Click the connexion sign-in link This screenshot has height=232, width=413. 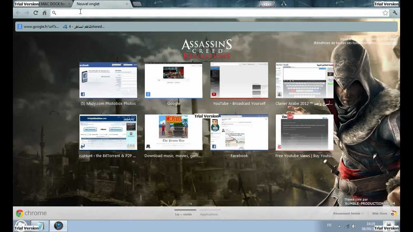[388, 43]
